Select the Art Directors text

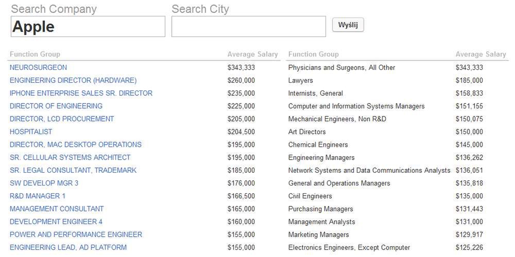click(307, 132)
